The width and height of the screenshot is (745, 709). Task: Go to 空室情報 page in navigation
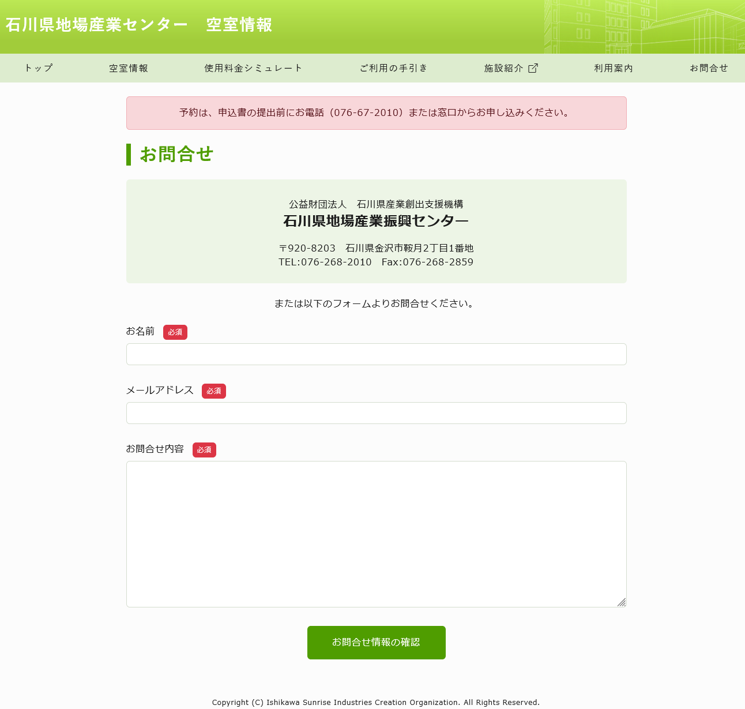[x=129, y=68]
